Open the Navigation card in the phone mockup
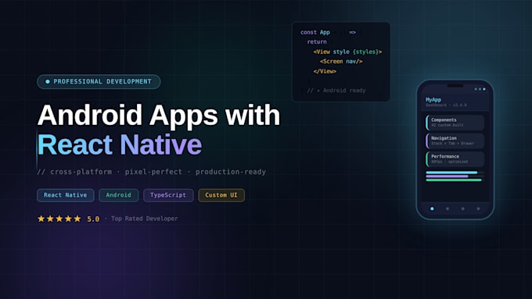 [455, 141]
